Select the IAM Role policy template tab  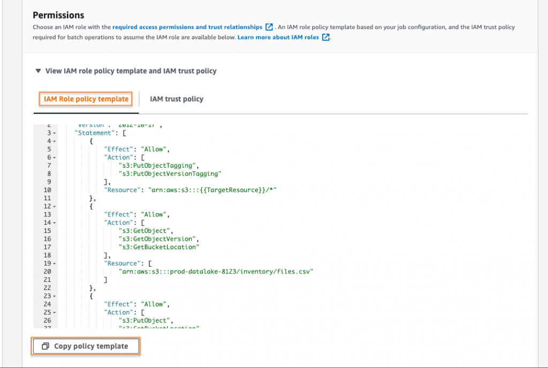(86, 99)
